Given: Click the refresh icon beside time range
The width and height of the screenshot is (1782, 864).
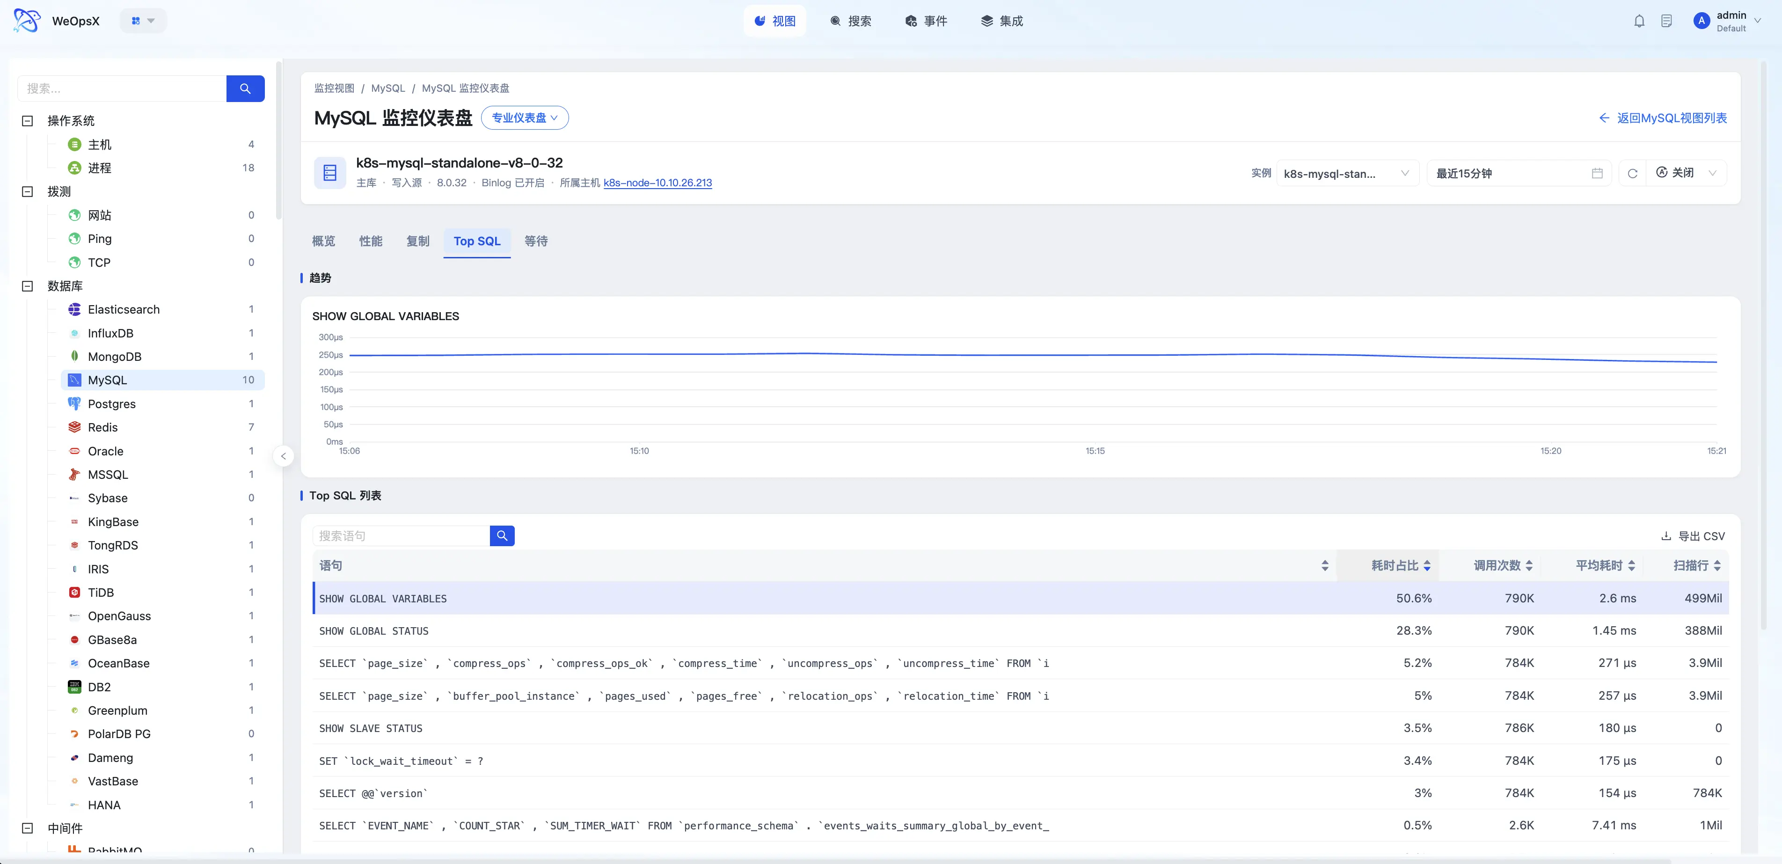Looking at the screenshot, I should pos(1632,174).
